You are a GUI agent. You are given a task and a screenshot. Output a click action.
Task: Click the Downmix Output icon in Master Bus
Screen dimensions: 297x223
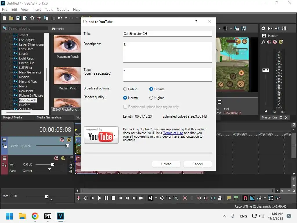point(270,28)
